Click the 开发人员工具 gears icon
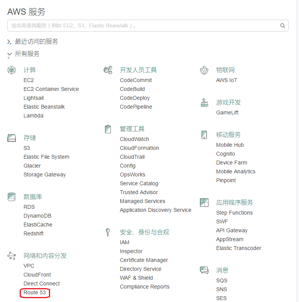The width and height of the screenshot is (299, 302). [108, 70]
